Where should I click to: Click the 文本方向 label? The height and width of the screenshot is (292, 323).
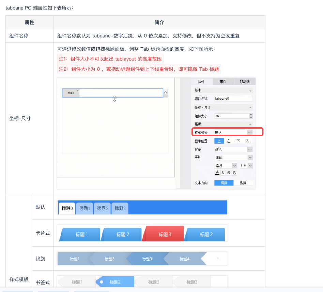(201, 183)
